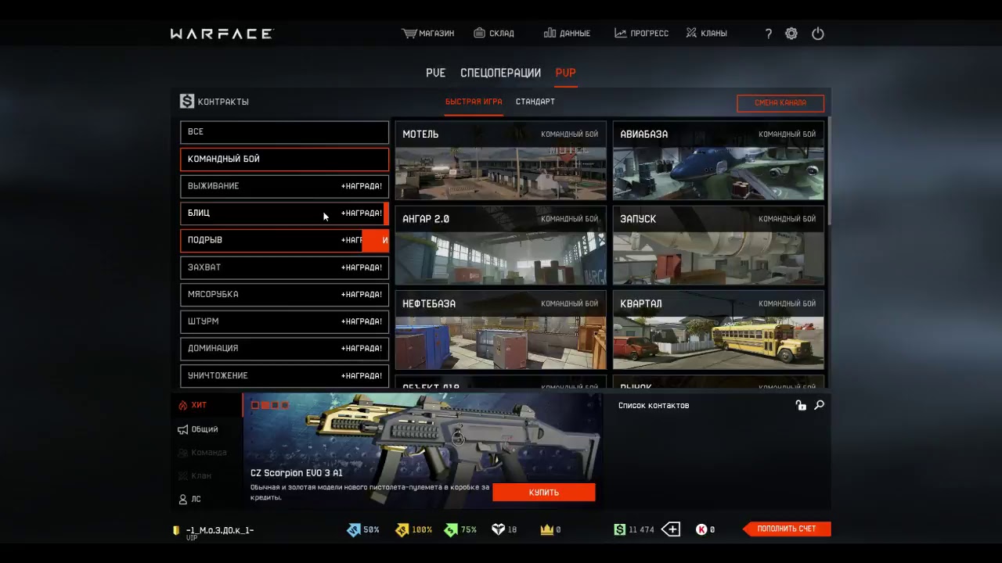Select the Стандарт tab
Viewport: 1002px width, 563px height.
point(535,102)
